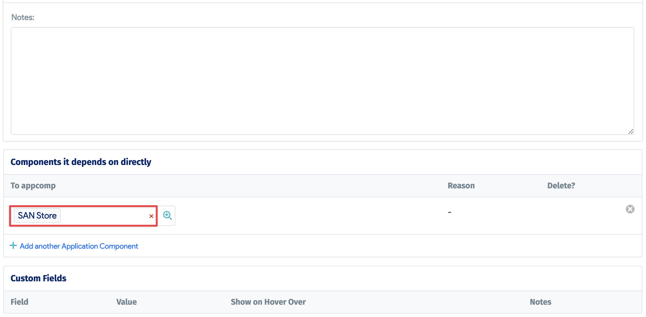Click the Custom Fields section heading
The image size is (646, 317).
click(x=39, y=278)
